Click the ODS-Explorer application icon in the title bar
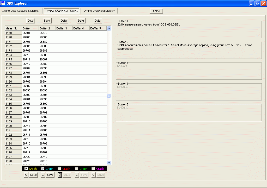The image size is (267, 188). [3, 3]
